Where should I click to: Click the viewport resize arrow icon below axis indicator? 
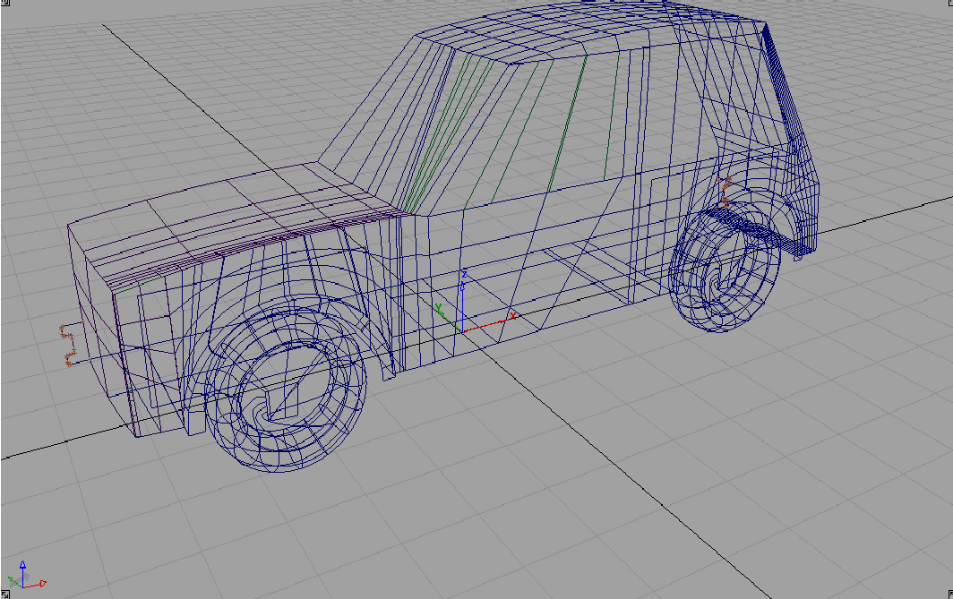4,595
